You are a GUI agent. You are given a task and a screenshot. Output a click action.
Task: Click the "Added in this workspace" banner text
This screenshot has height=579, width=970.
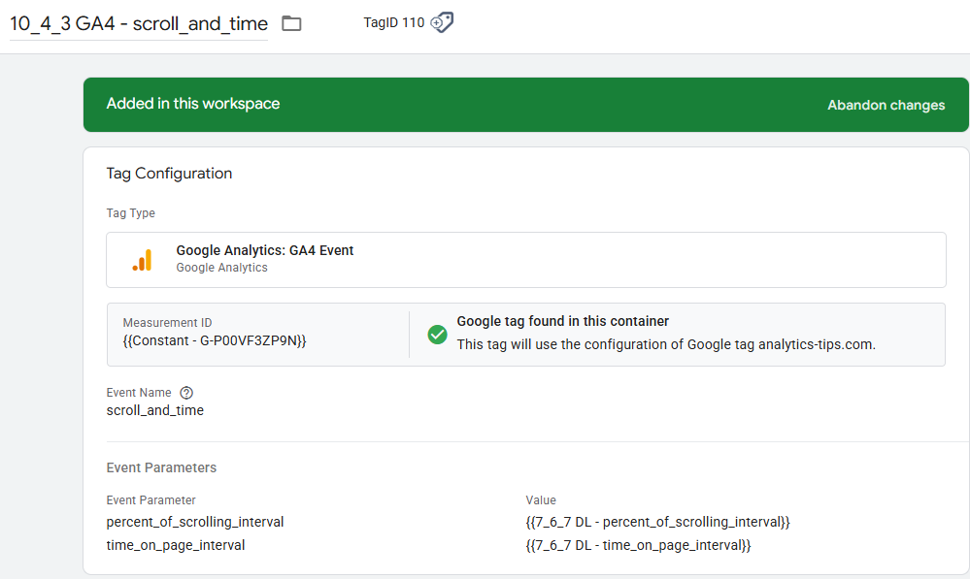tap(193, 104)
